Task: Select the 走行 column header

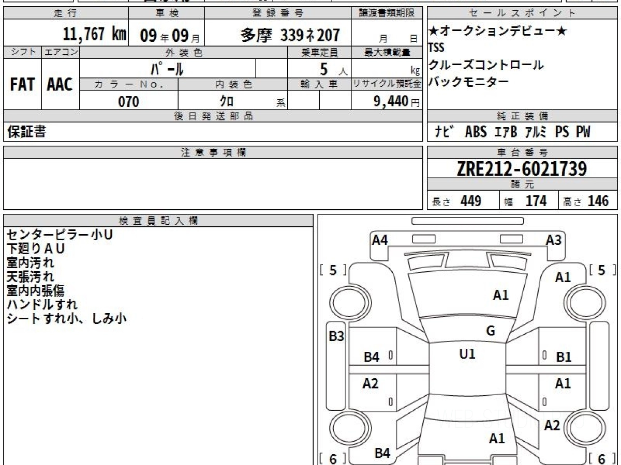Action: (65, 13)
